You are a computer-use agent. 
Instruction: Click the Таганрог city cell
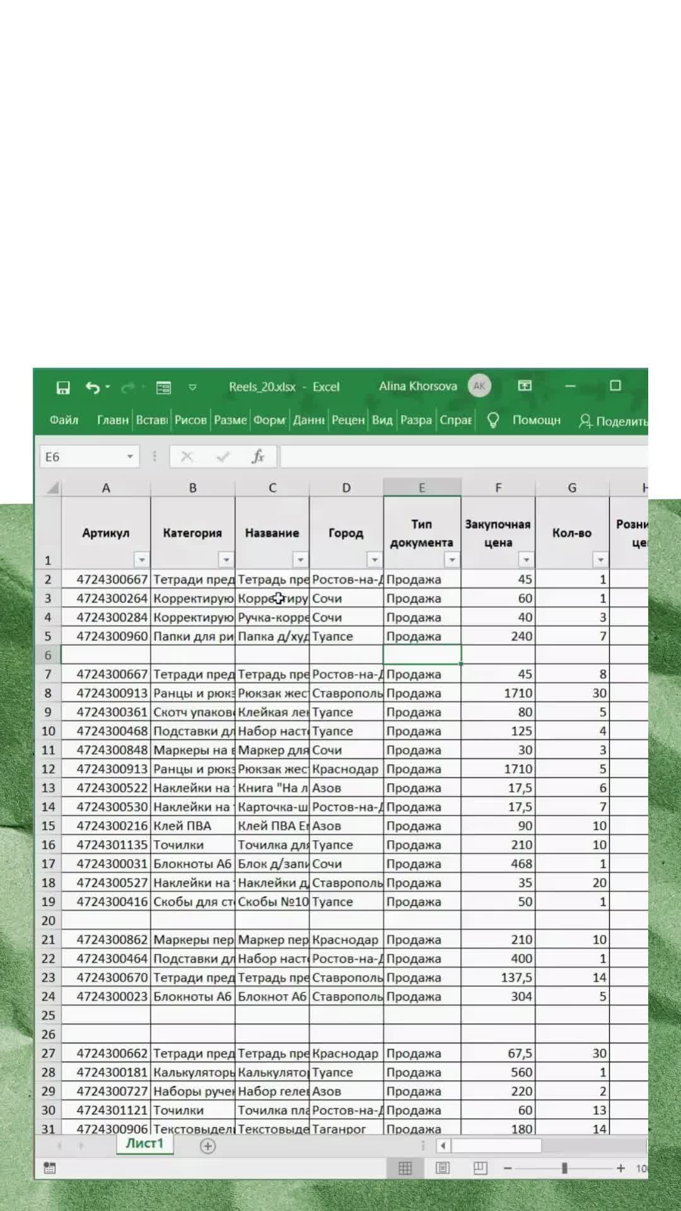point(346,1127)
